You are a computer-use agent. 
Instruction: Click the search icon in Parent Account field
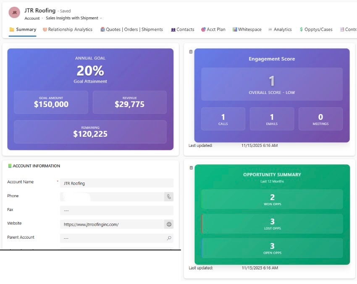tap(169, 238)
